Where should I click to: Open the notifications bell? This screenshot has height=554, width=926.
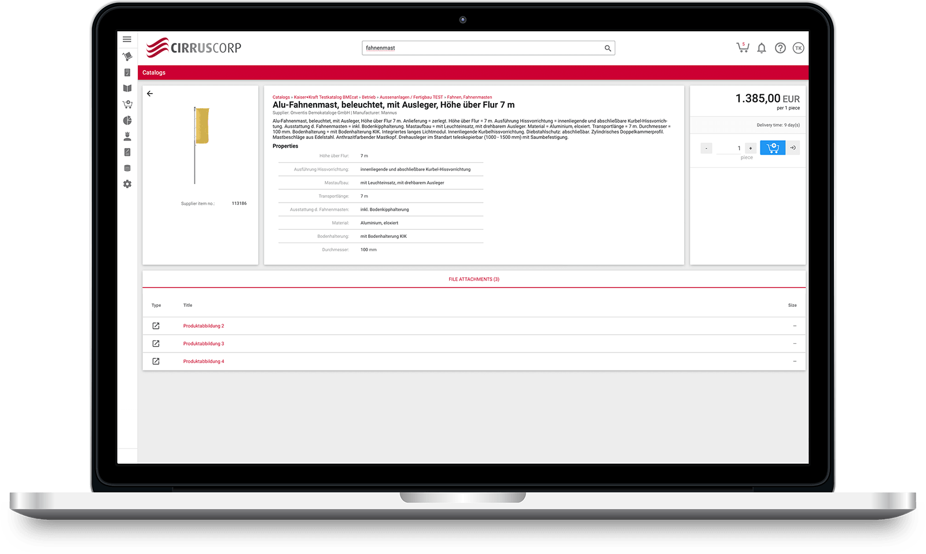pos(762,48)
